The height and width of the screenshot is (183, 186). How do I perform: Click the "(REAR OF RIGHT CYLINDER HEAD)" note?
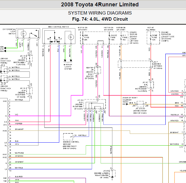click(x=130, y=100)
